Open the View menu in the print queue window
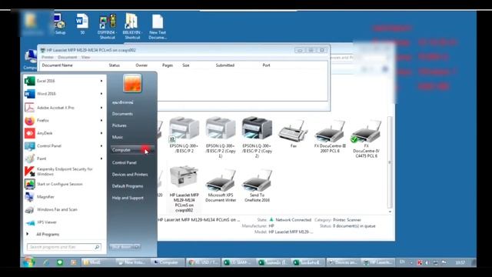492x277 pixels. tap(85, 58)
